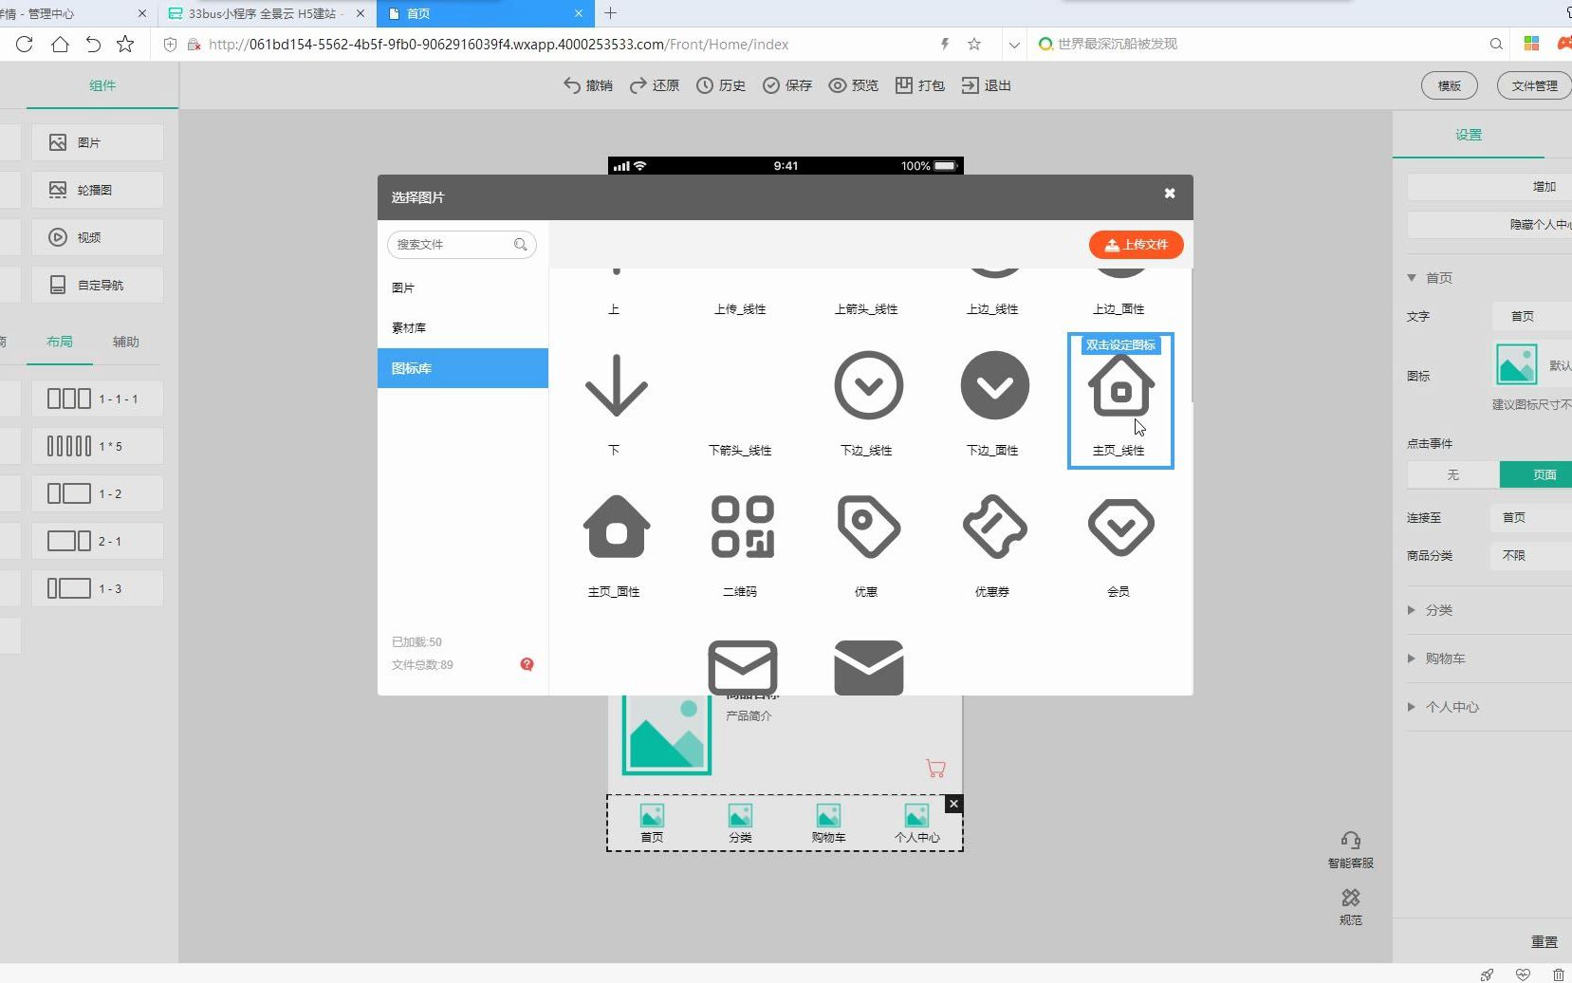Open the 连接至 首页 dropdown
Screen dimensions: 1572x983
tap(1531, 517)
